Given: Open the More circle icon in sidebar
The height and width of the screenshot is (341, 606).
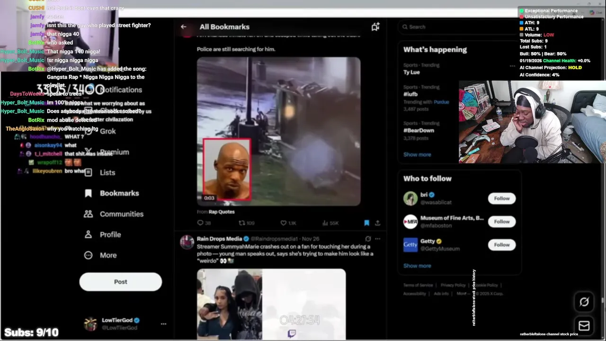Looking at the screenshot, I should pyautogui.click(x=88, y=255).
